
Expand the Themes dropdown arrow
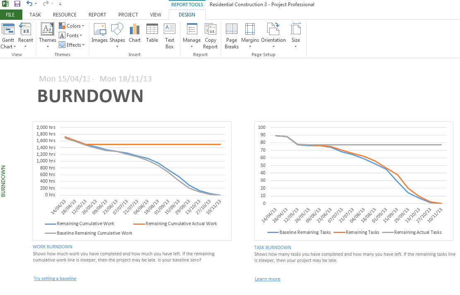48,47
